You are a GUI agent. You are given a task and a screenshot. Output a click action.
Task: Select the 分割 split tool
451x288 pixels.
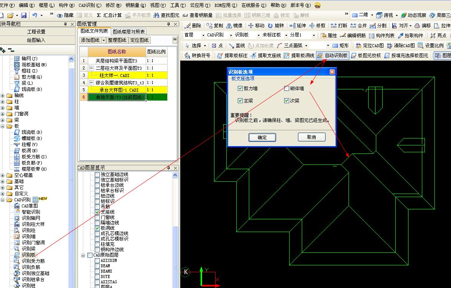pyautogui.click(x=378, y=26)
